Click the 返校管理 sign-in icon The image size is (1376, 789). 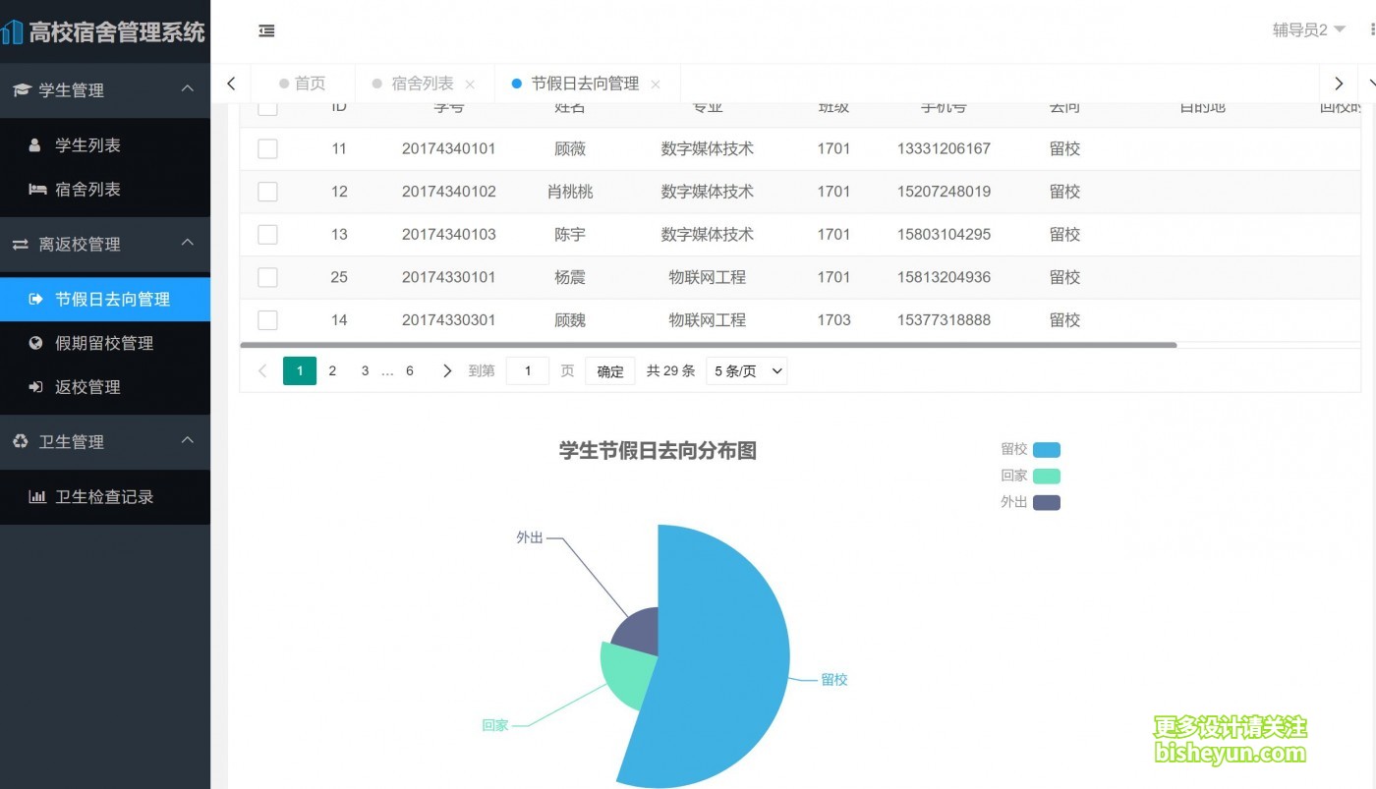click(x=36, y=387)
